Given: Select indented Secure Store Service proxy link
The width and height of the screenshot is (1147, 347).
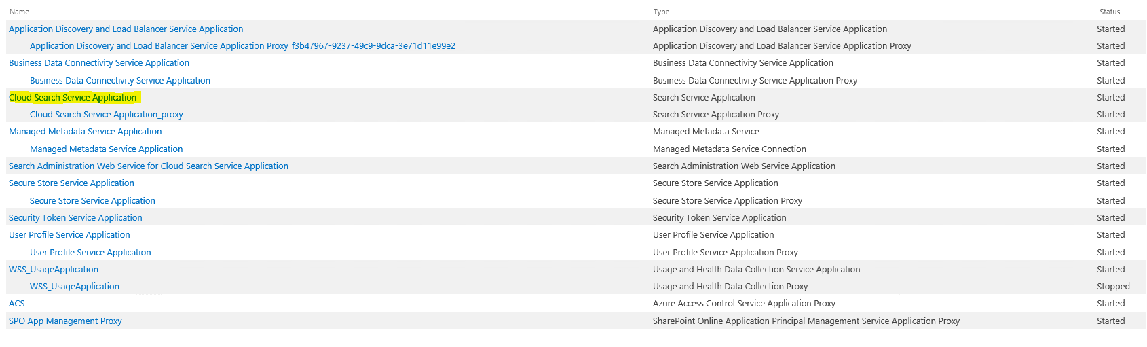Looking at the screenshot, I should pos(92,200).
